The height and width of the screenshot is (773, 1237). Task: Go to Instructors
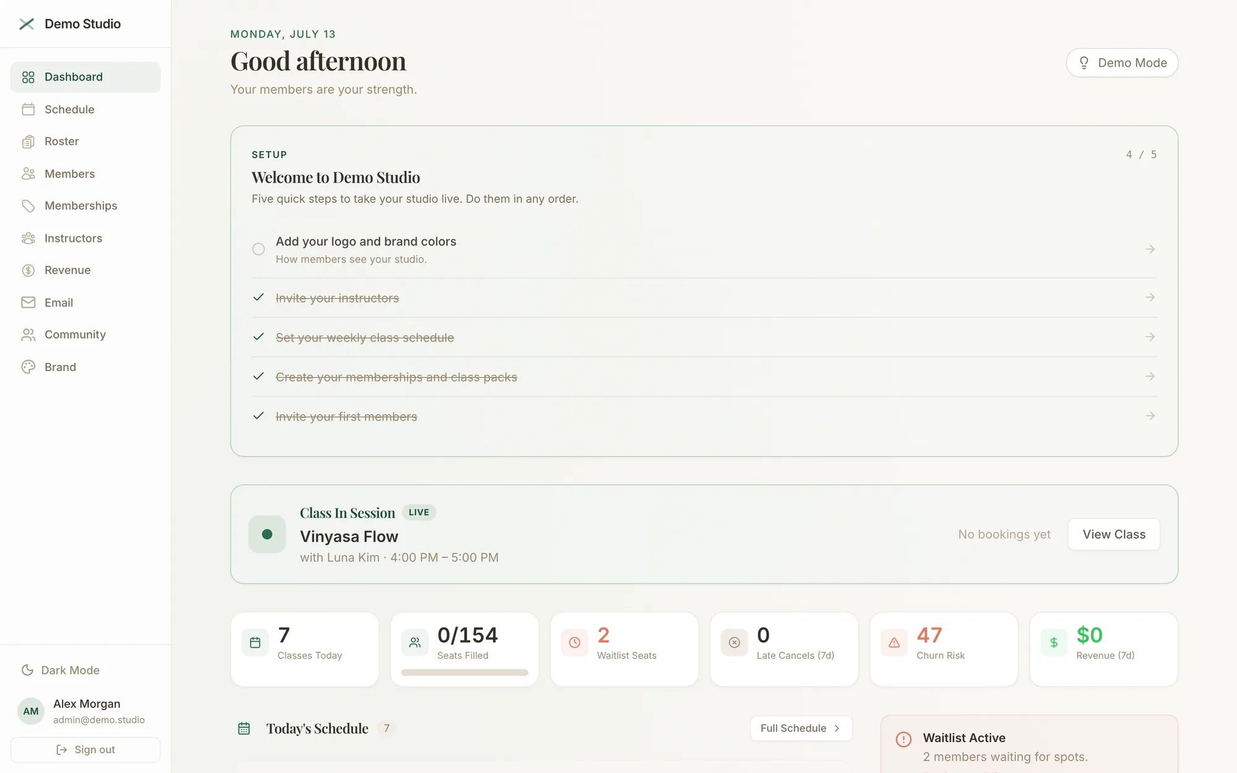click(x=85, y=238)
